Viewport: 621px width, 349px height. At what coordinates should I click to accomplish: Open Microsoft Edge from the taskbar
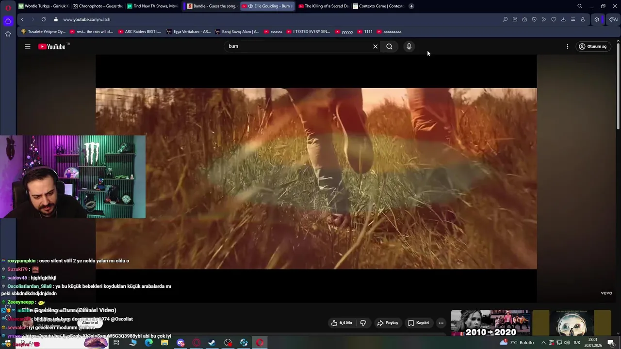click(148, 343)
